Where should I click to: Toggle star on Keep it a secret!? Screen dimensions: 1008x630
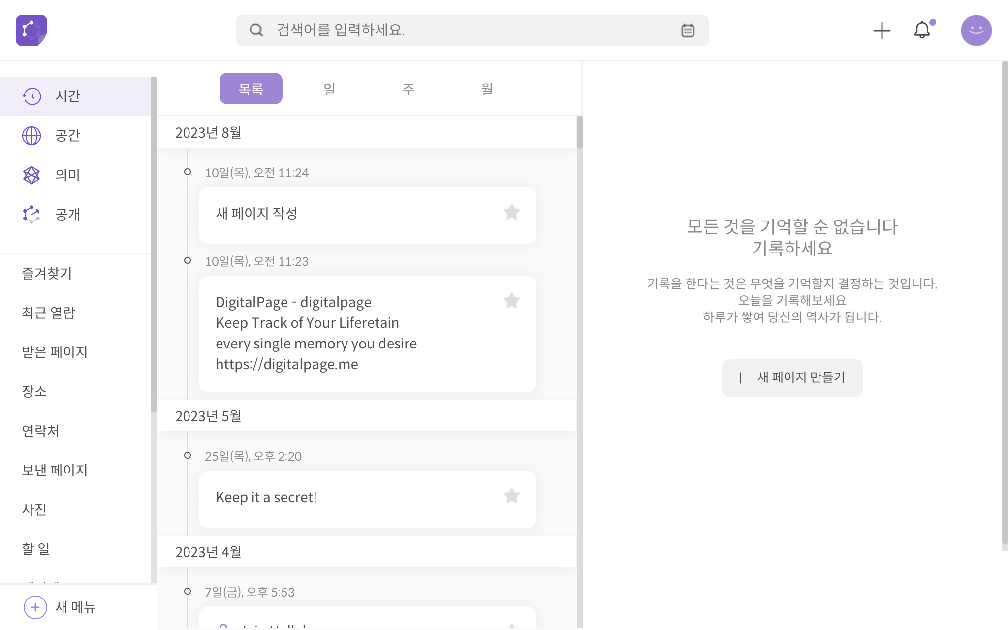(511, 496)
